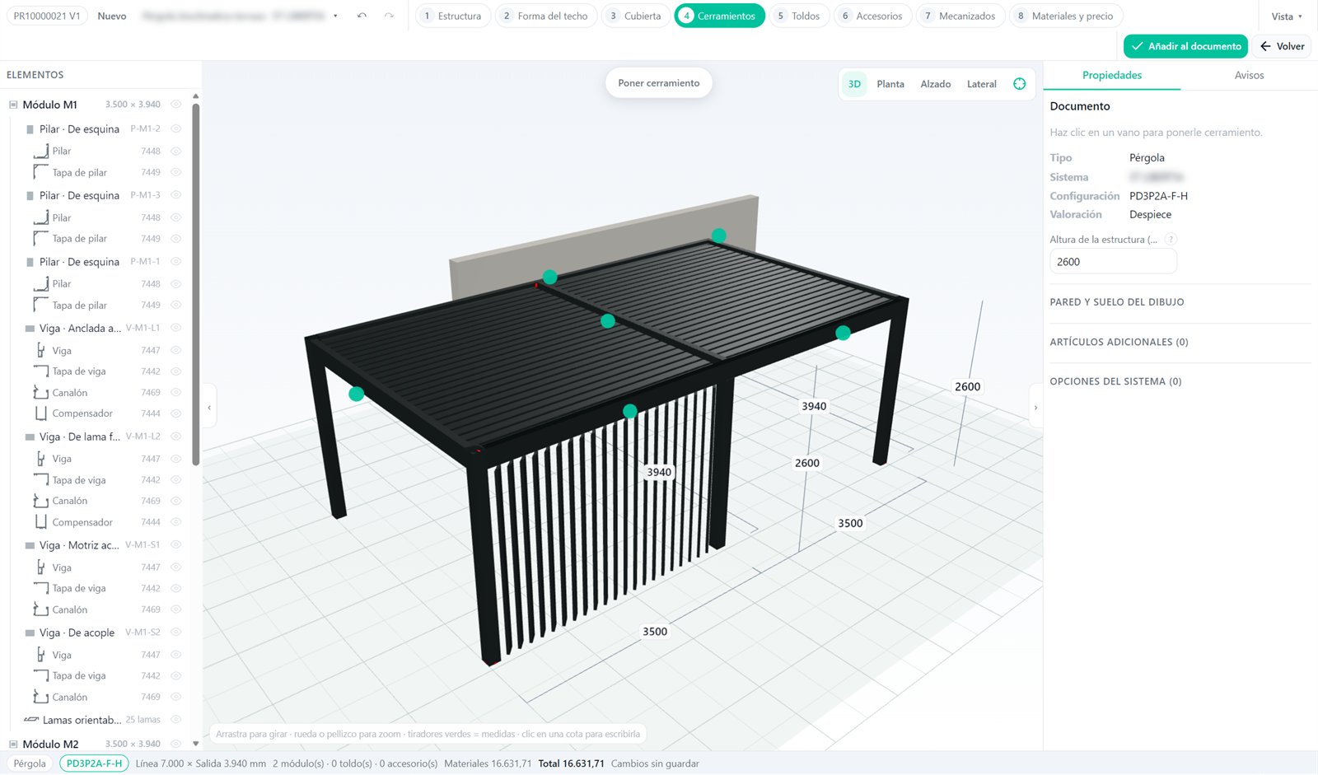Toggle visibility of Módulo M1
Image resolution: width=1318 pixels, height=775 pixels.
tap(175, 105)
